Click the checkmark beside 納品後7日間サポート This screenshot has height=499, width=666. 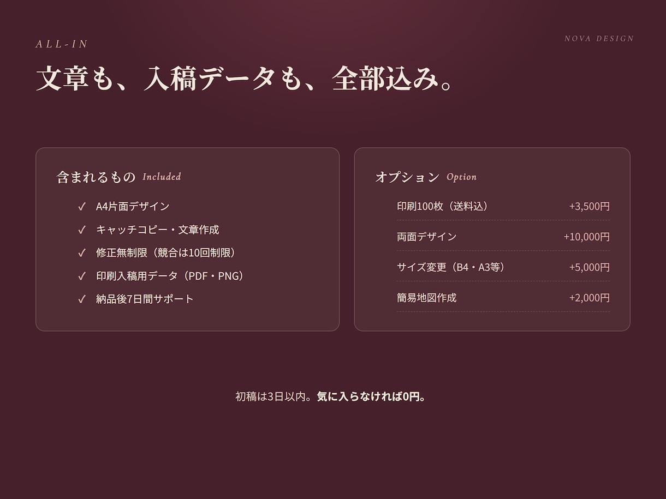(x=82, y=299)
